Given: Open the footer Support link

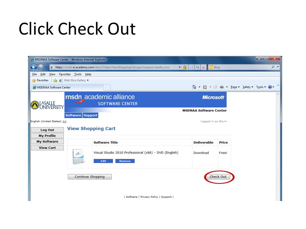Looking at the screenshot, I should coord(166,197).
